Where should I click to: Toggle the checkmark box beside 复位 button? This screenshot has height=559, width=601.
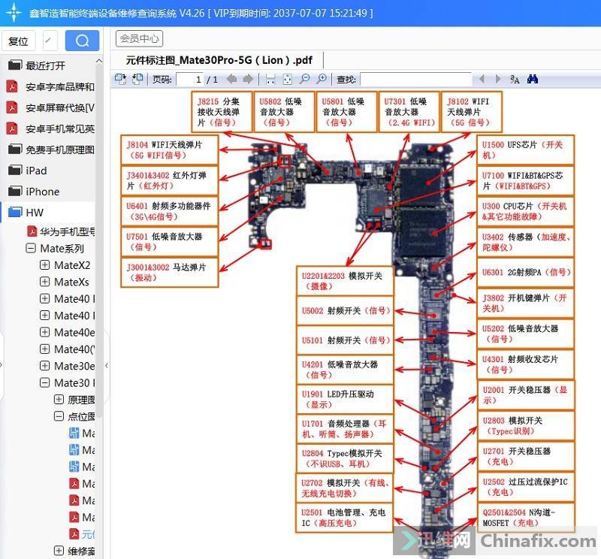point(50,41)
